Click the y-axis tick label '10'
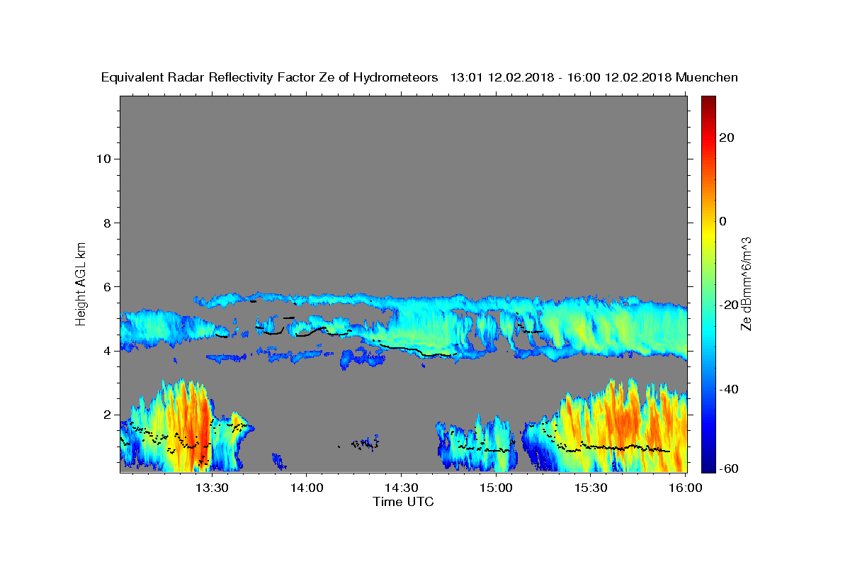Image resolution: width=850 pixels, height=567 pixels. click(104, 159)
